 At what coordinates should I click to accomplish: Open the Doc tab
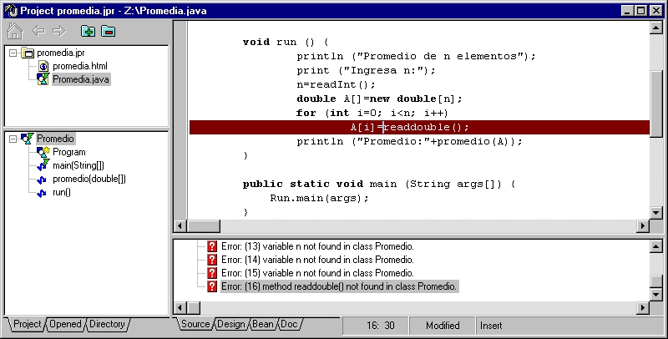pyautogui.click(x=288, y=324)
